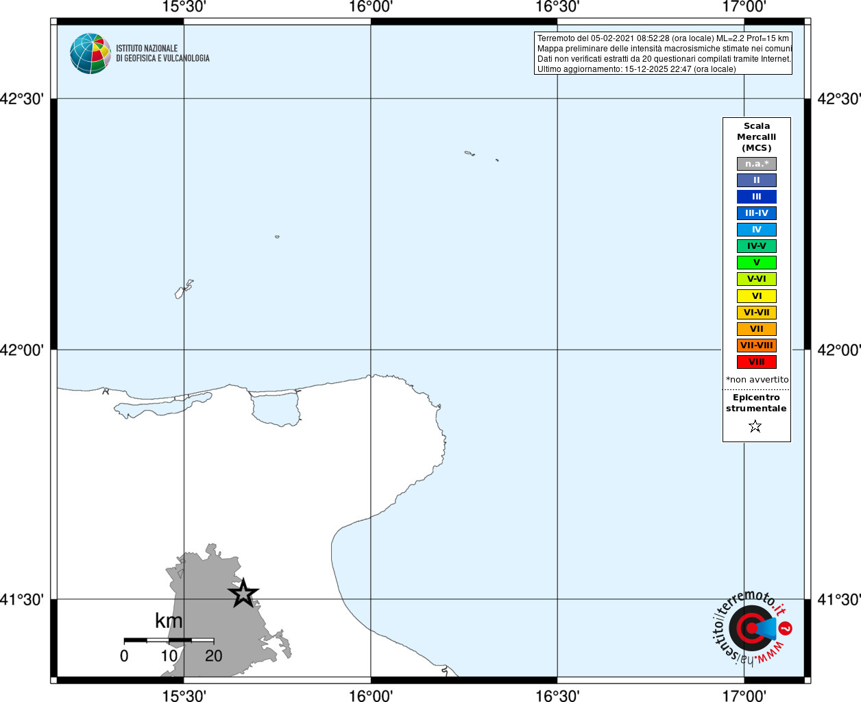861x702 pixels.
Task: Click the haisentitoilterremoto.it target logo
Action: click(750, 629)
